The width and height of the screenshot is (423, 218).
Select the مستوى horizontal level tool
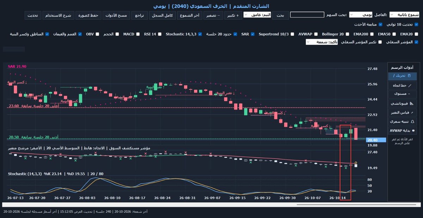pyautogui.click(x=402, y=94)
